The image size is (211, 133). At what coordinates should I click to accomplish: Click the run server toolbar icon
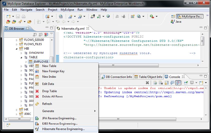[x=99, y=16]
